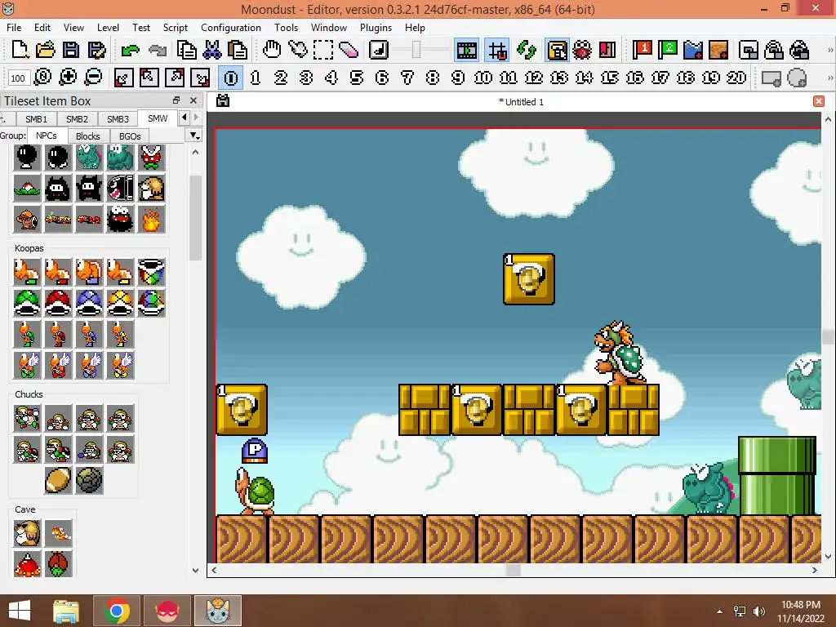Choose the dashed rectangle selection tool
This screenshot has width=836, height=627.
pyautogui.click(x=323, y=50)
